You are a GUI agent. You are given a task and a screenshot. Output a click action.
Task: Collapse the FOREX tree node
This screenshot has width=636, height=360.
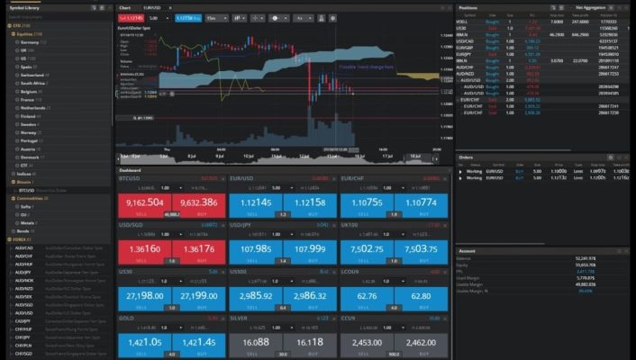tap(9, 239)
